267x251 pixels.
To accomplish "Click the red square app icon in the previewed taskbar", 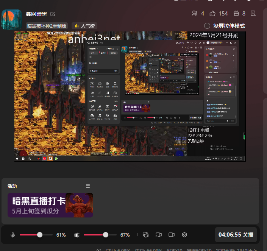I will point(44,159).
